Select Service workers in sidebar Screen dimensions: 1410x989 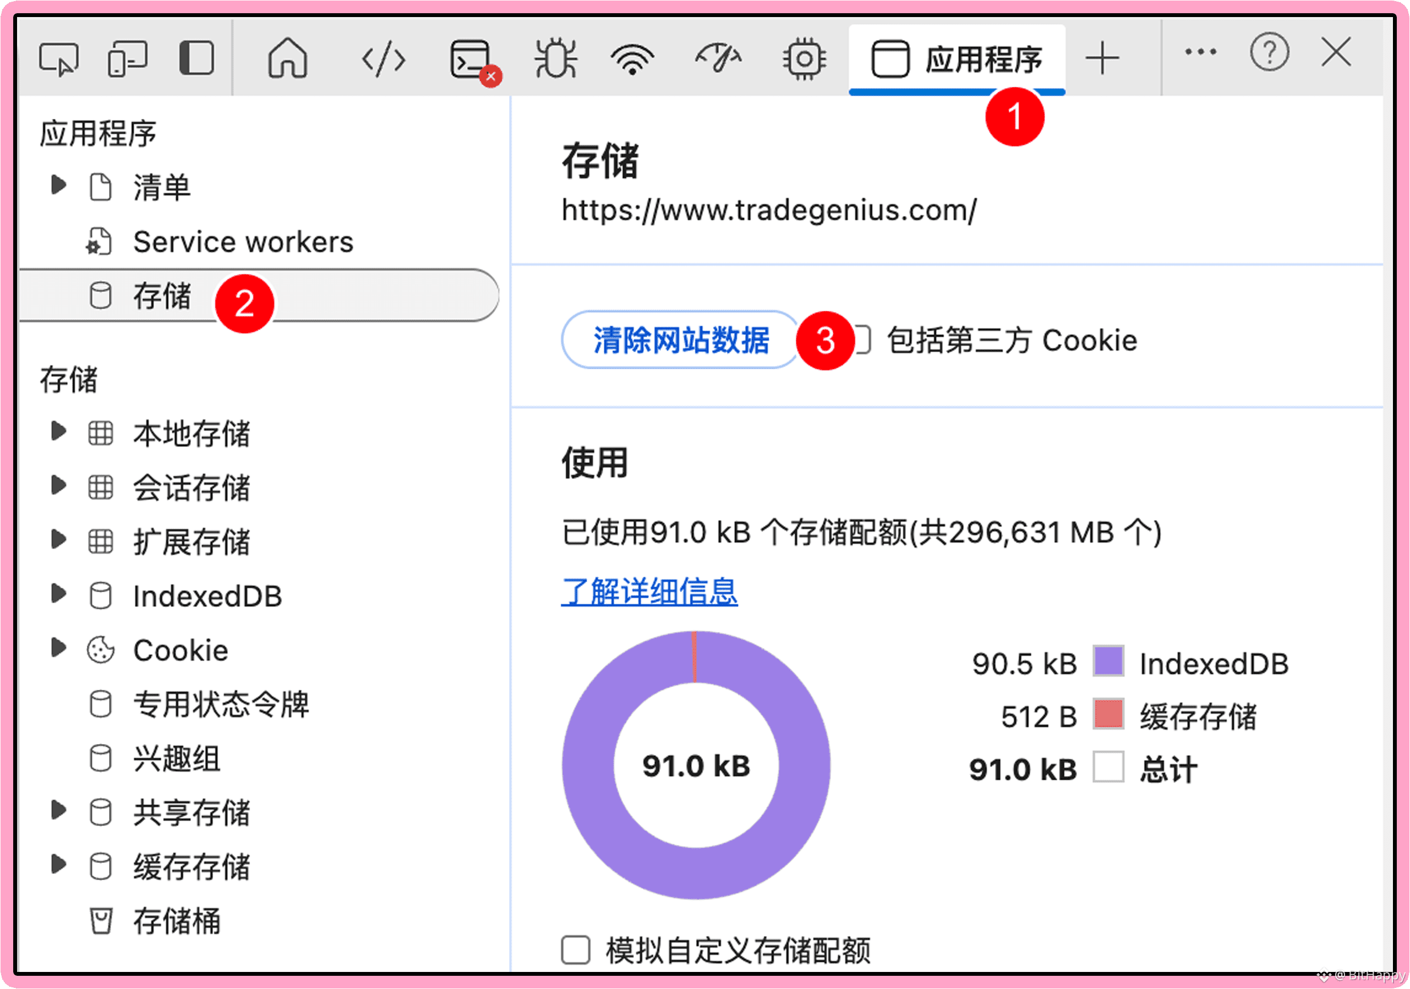[243, 242]
